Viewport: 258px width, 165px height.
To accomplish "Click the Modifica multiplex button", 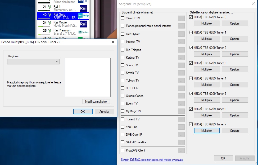I will (96, 102).
